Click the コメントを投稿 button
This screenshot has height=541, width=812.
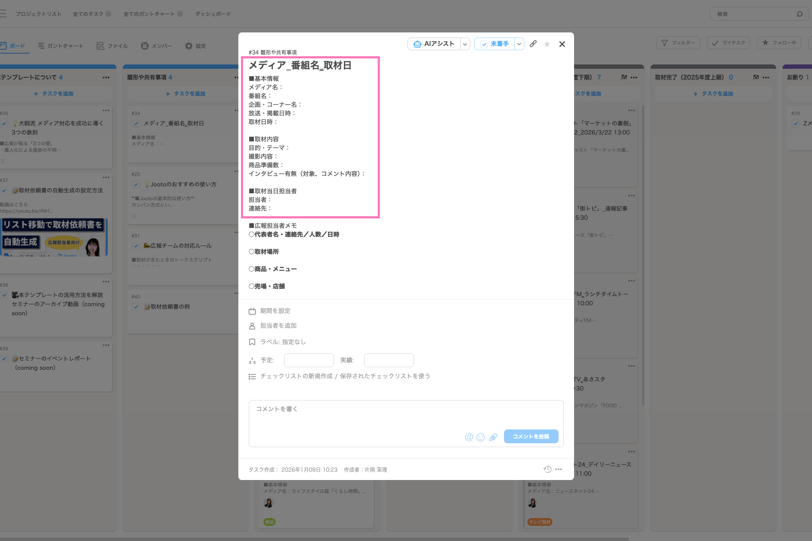tap(531, 436)
